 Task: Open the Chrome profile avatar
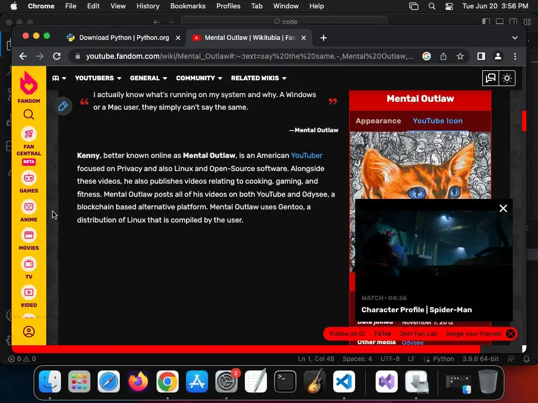tap(498, 56)
